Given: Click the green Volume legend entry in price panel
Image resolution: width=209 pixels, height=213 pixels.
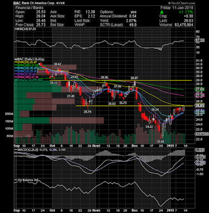Looking at the screenshot, I should click(28, 80).
